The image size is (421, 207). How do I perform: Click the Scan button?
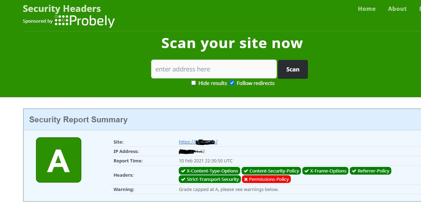[x=293, y=69]
